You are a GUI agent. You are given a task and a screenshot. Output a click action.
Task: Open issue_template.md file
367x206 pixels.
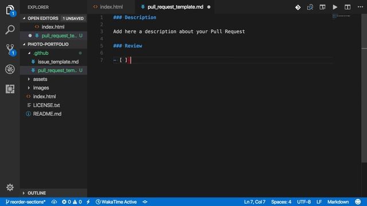coord(53,62)
